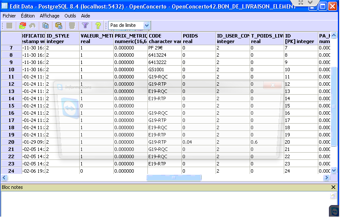The height and width of the screenshot is (217, 340).
Task: Click the CODE cell '6413224'
Action: coord(164,55)
